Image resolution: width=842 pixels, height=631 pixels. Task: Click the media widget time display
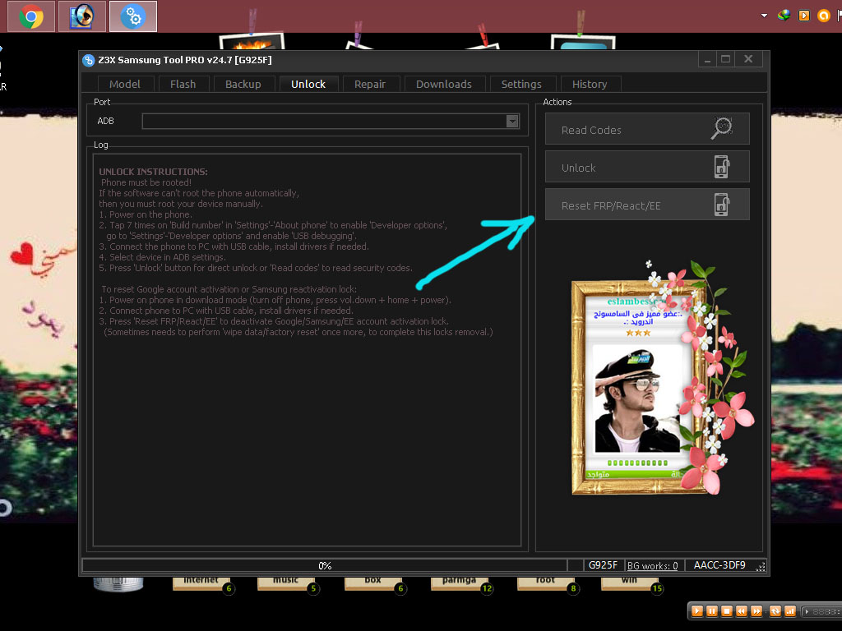pyautogui.click(x=821, y=611)
